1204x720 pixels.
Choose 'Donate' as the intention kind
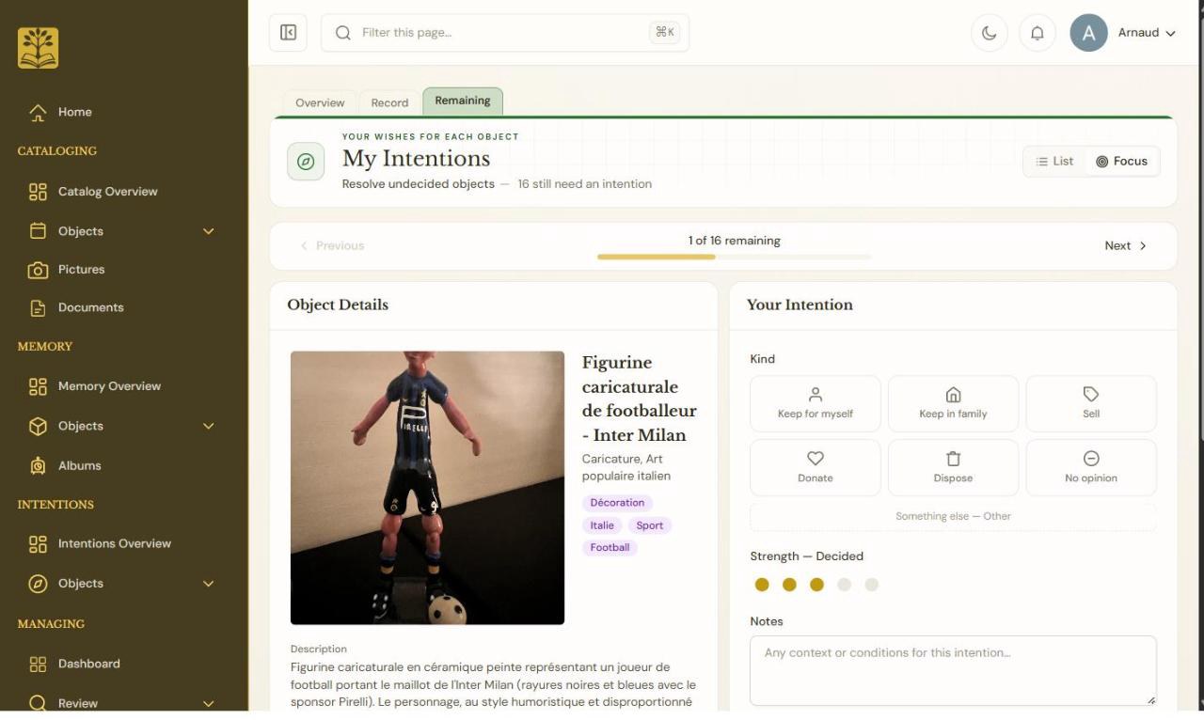(x=816, y=467)
